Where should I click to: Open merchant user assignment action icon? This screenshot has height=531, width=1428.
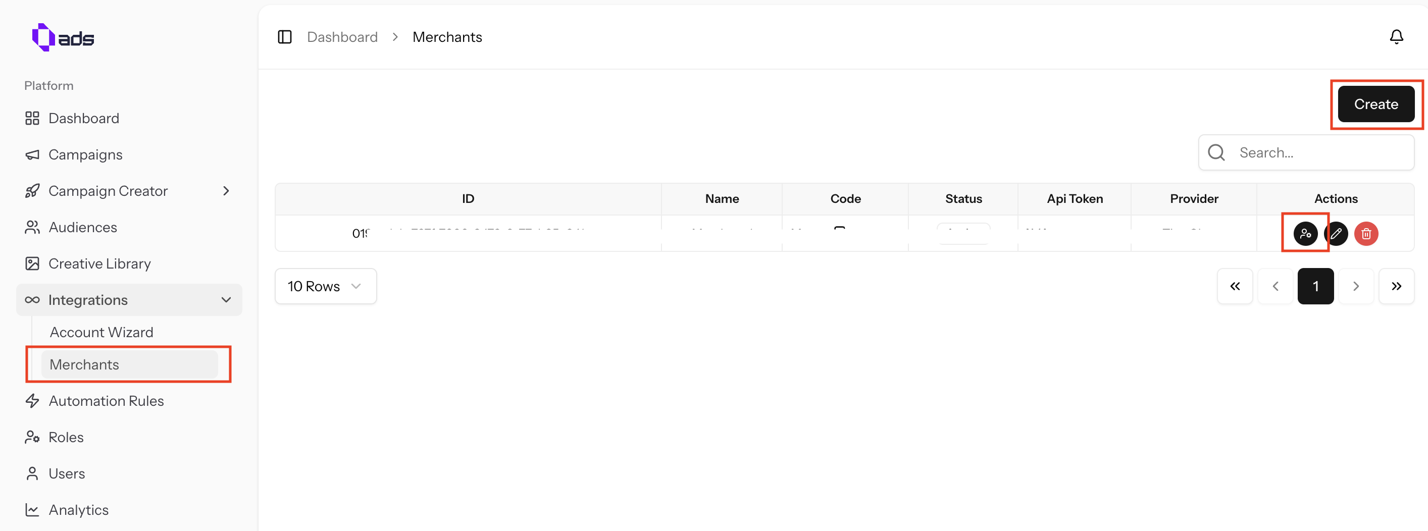coord(1306,233)
